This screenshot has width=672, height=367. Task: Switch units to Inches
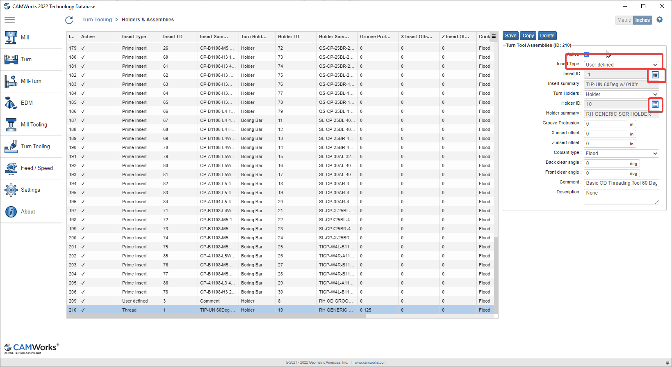tap(642, 20)
